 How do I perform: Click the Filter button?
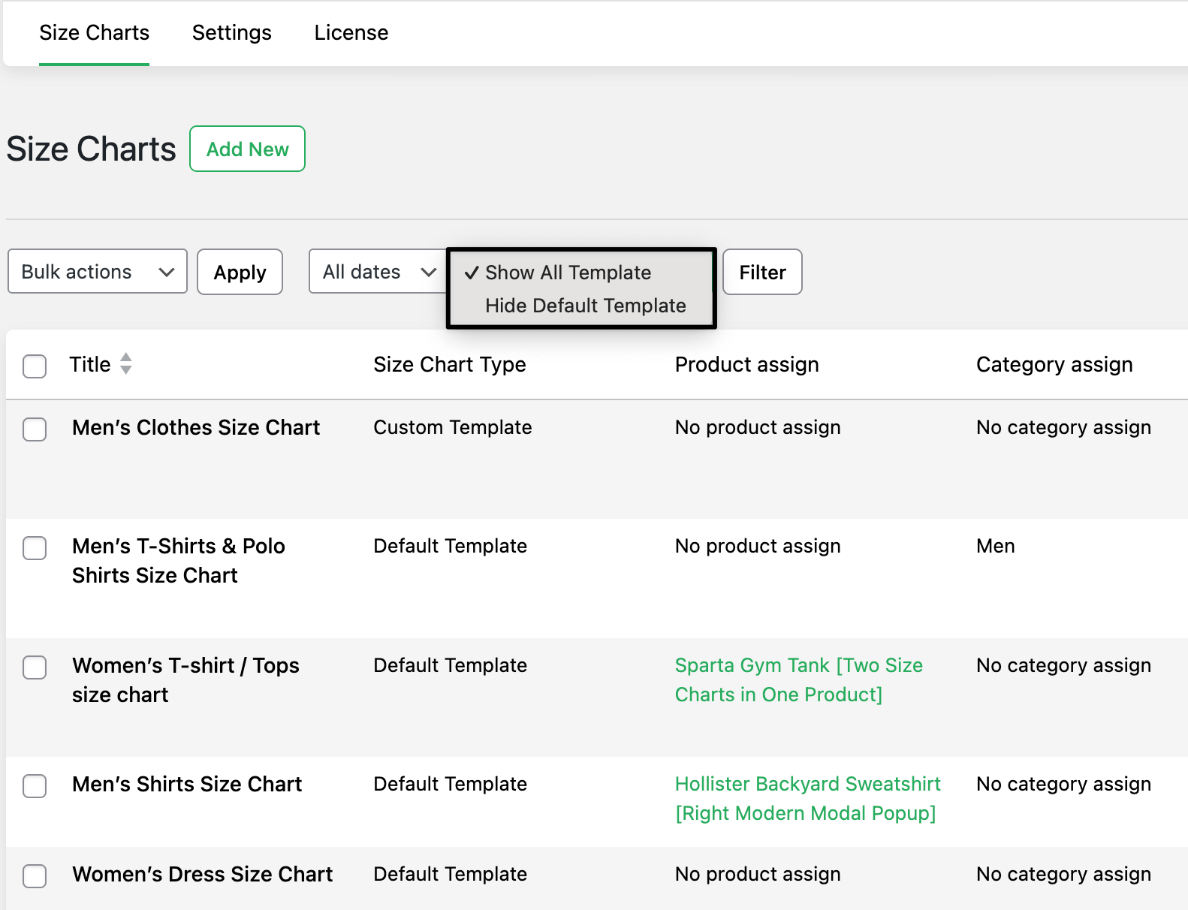click(762, 272)
